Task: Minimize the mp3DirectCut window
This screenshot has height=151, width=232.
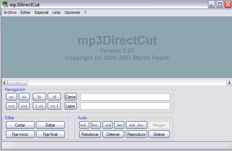Action: coord(211,5)
